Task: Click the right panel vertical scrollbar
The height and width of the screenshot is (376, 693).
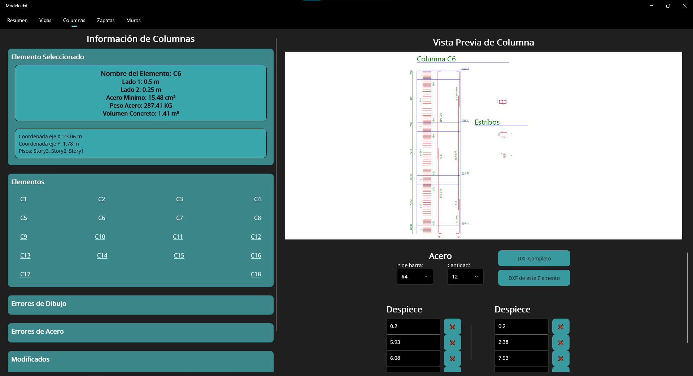Action: (x=688, y=298)
